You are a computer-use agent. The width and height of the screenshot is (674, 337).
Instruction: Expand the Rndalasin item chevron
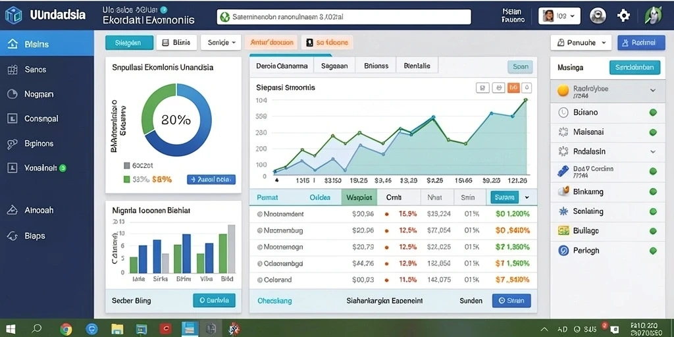653,151
